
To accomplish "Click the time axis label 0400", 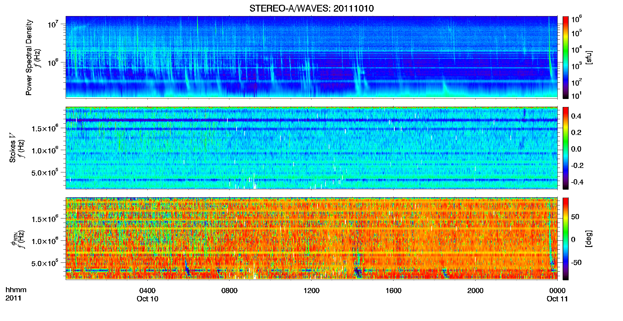I will pos(147,291).
